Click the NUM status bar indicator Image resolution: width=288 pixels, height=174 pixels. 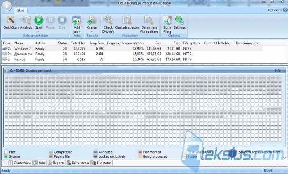(267, 171)
